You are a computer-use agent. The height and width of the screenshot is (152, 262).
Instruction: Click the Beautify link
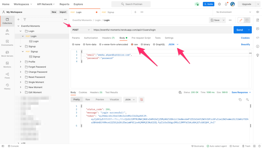(245, 44)
